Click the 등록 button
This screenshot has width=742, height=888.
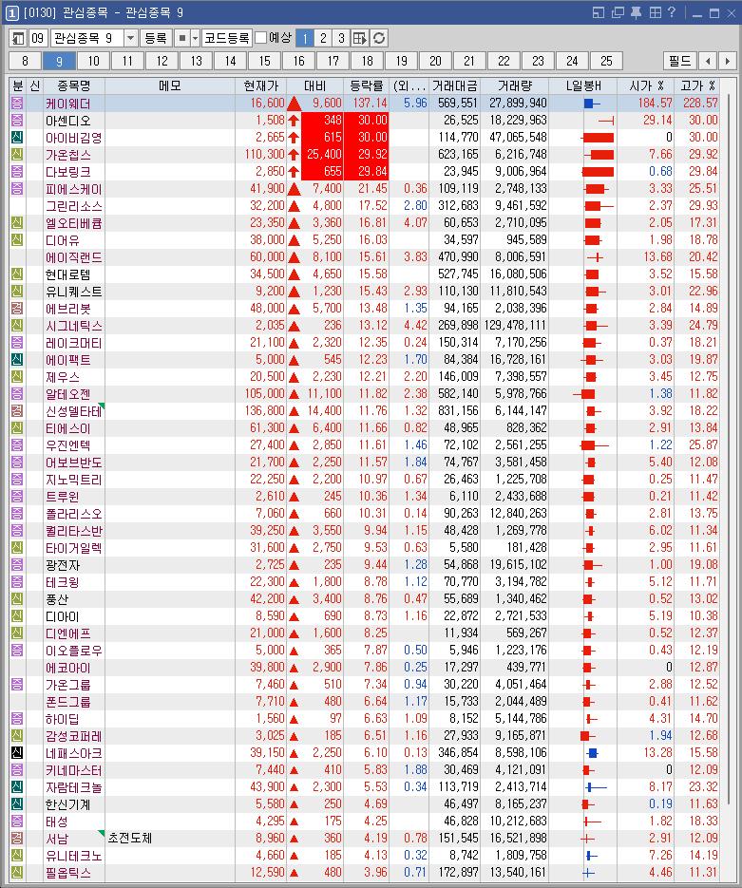tap(156, 38)
